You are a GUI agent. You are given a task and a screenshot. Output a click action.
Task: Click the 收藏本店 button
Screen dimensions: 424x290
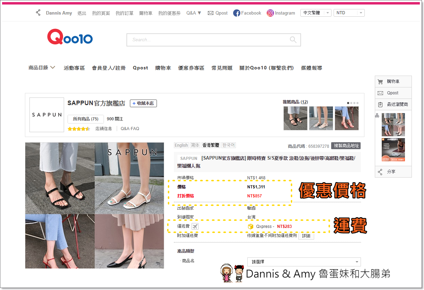tap(143, 103)
